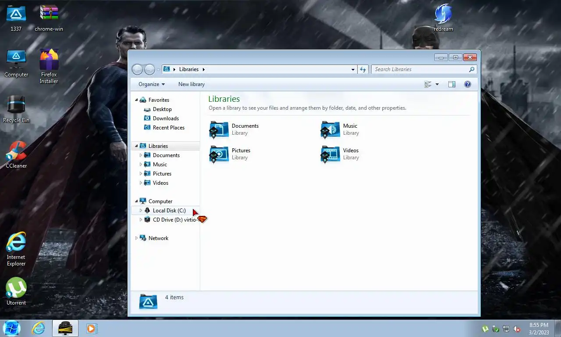Select Desktop under Favorites
This screenshot has width=561, height=337.
tap(162, 109)
